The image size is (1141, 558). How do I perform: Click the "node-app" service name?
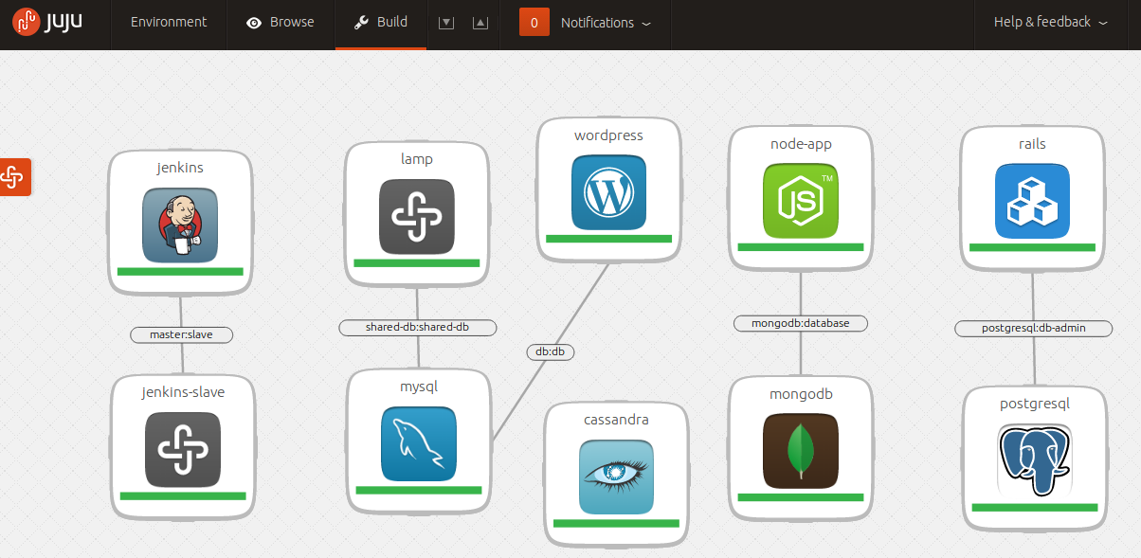pyautogui.click(x=801, y=143)
